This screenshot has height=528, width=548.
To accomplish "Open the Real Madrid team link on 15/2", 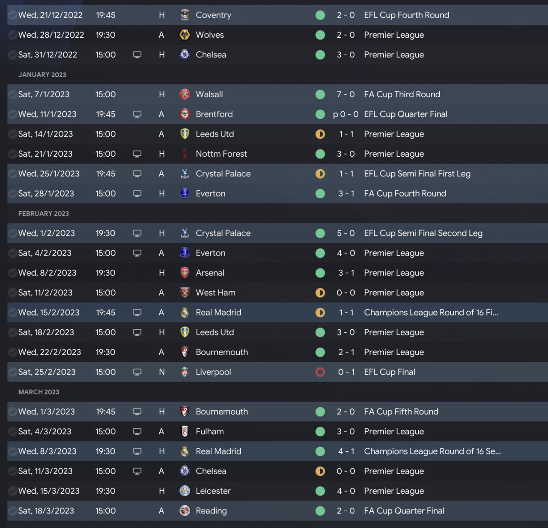I will (218, 313).
